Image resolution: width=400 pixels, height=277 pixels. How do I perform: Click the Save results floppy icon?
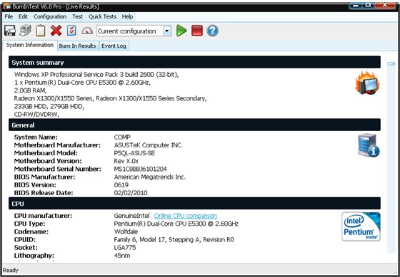(10, 31)
